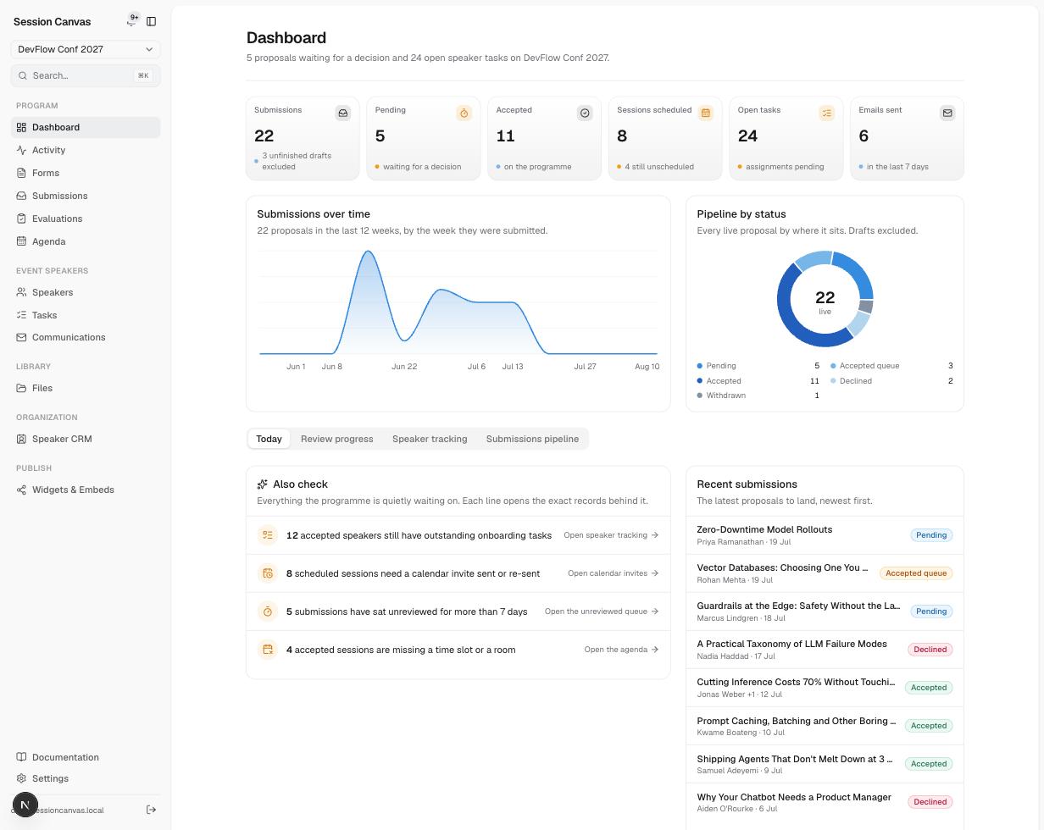The height and width of the screenshot is (830, 1044).
Task: Click the round N avatar badge
Action: click(25, 805)
